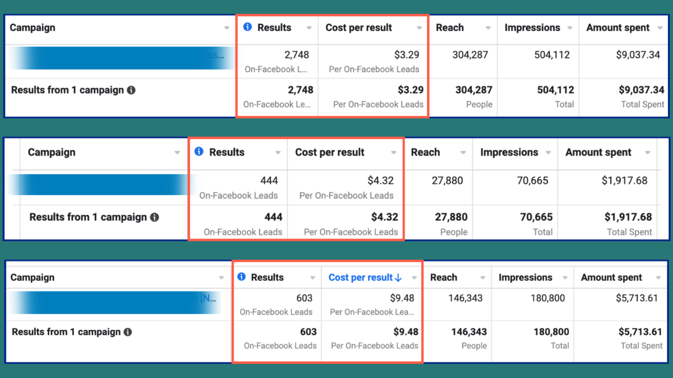This screenshot has height=378, width=673.
Task: Click the sort arrow in bottom 'Cost per result' header
Action: pyautogui.click(x=398, y=278)
